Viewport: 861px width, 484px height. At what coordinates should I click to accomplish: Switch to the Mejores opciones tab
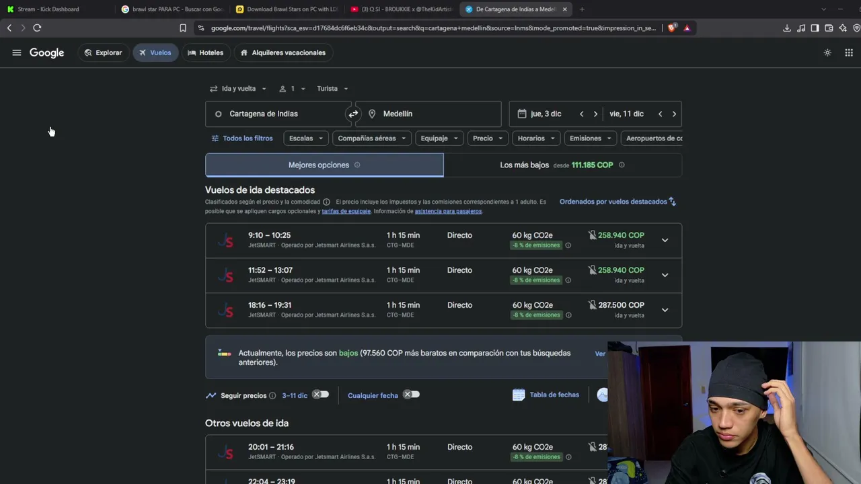click(324, 165)
